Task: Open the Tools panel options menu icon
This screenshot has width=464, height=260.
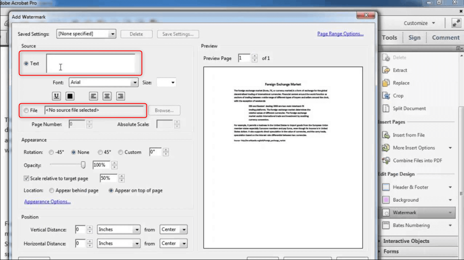Action: click(x=459, y=48)
